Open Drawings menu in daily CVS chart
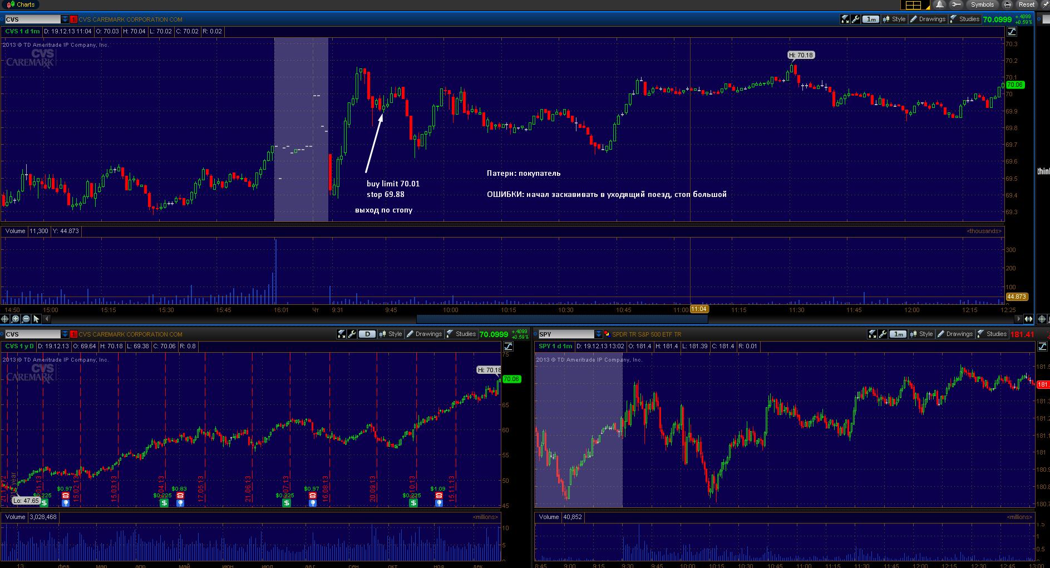 click(424, 334)
